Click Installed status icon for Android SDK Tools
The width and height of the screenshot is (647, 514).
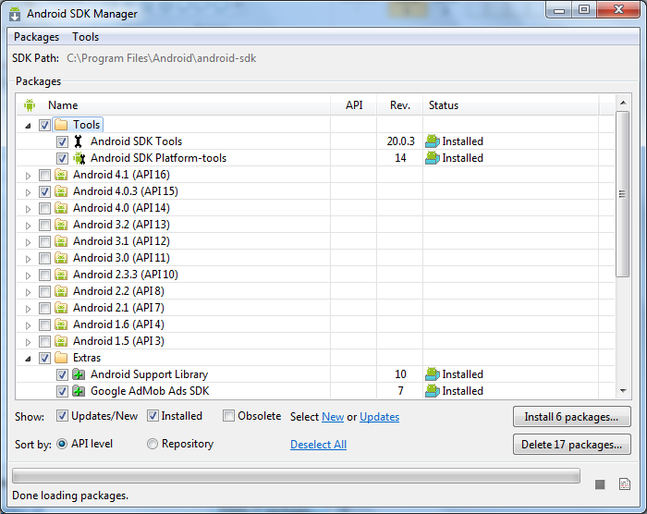[432, 141]
